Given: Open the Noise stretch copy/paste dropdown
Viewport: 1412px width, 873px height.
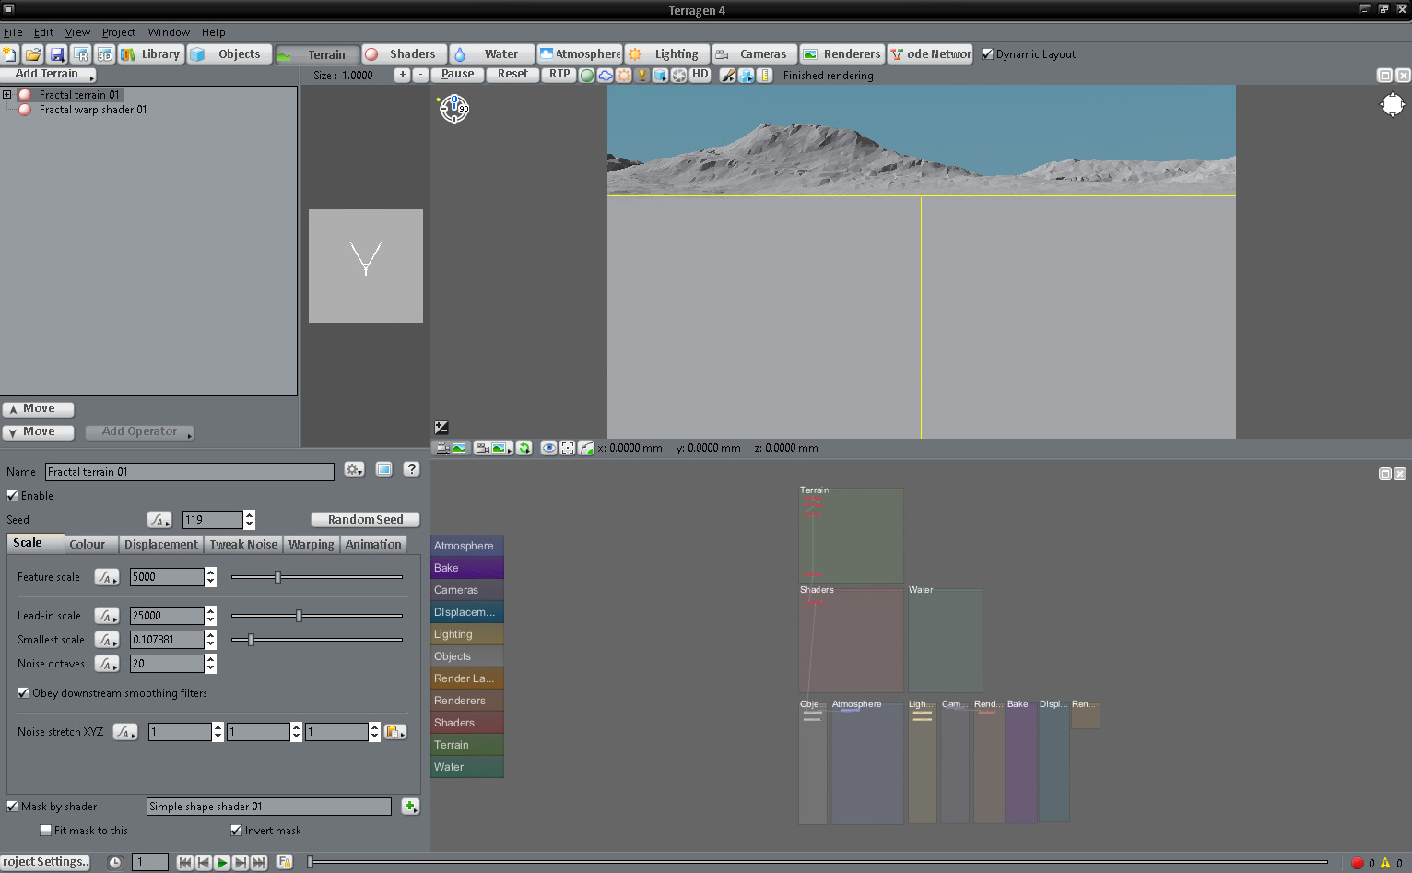Looking at the screenshot, I should click(x=395, y=732).
